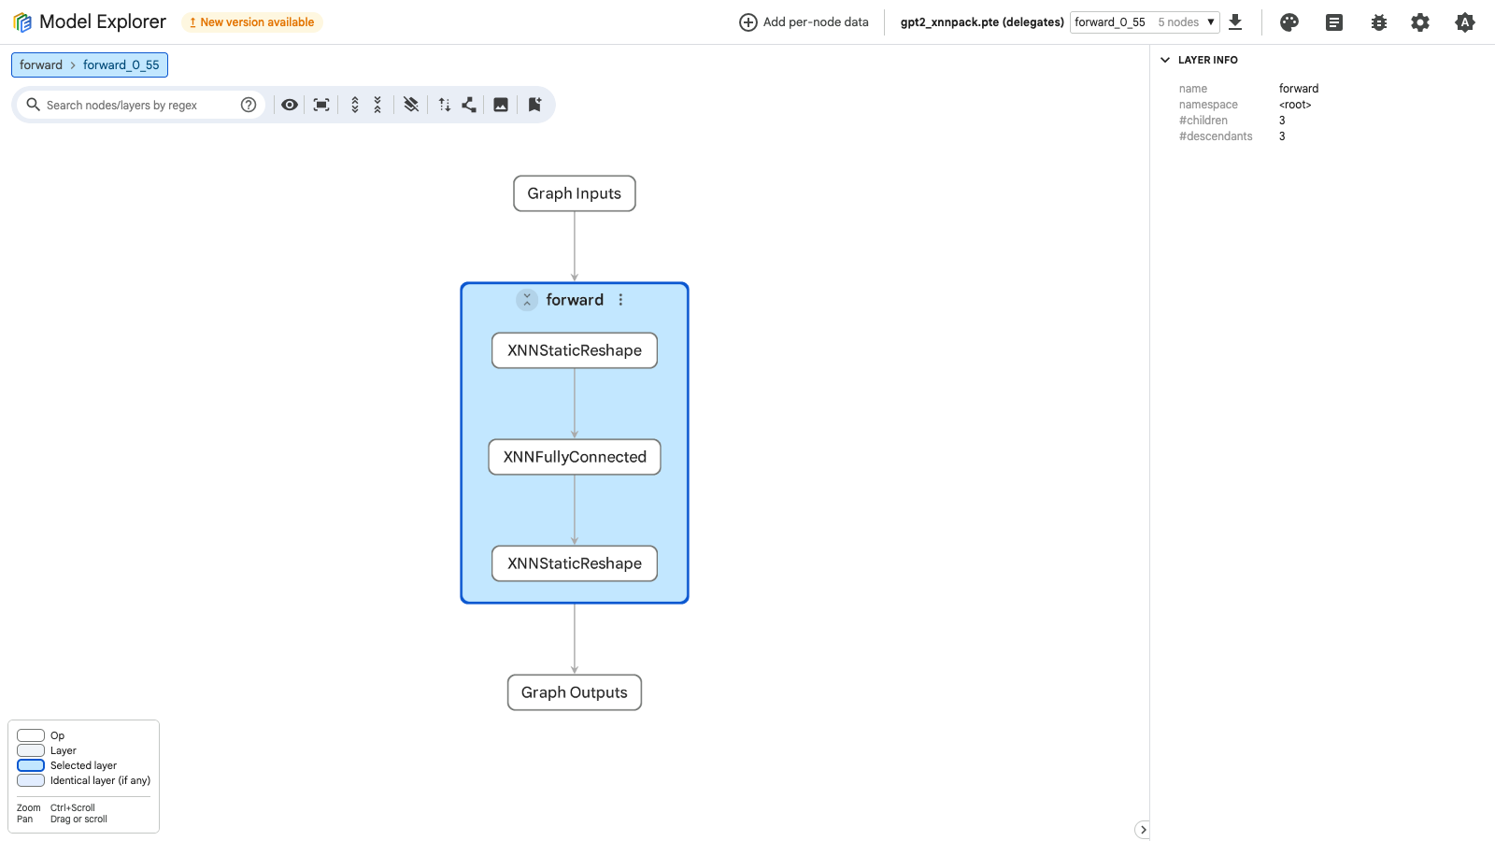Image resolution: width=1495 pixels, height=841 pixels.
Task: Click into the search nodes by regex field
Action: 140,105
